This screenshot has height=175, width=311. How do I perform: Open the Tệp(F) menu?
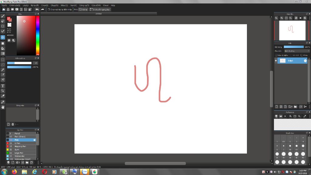point(4,5)
